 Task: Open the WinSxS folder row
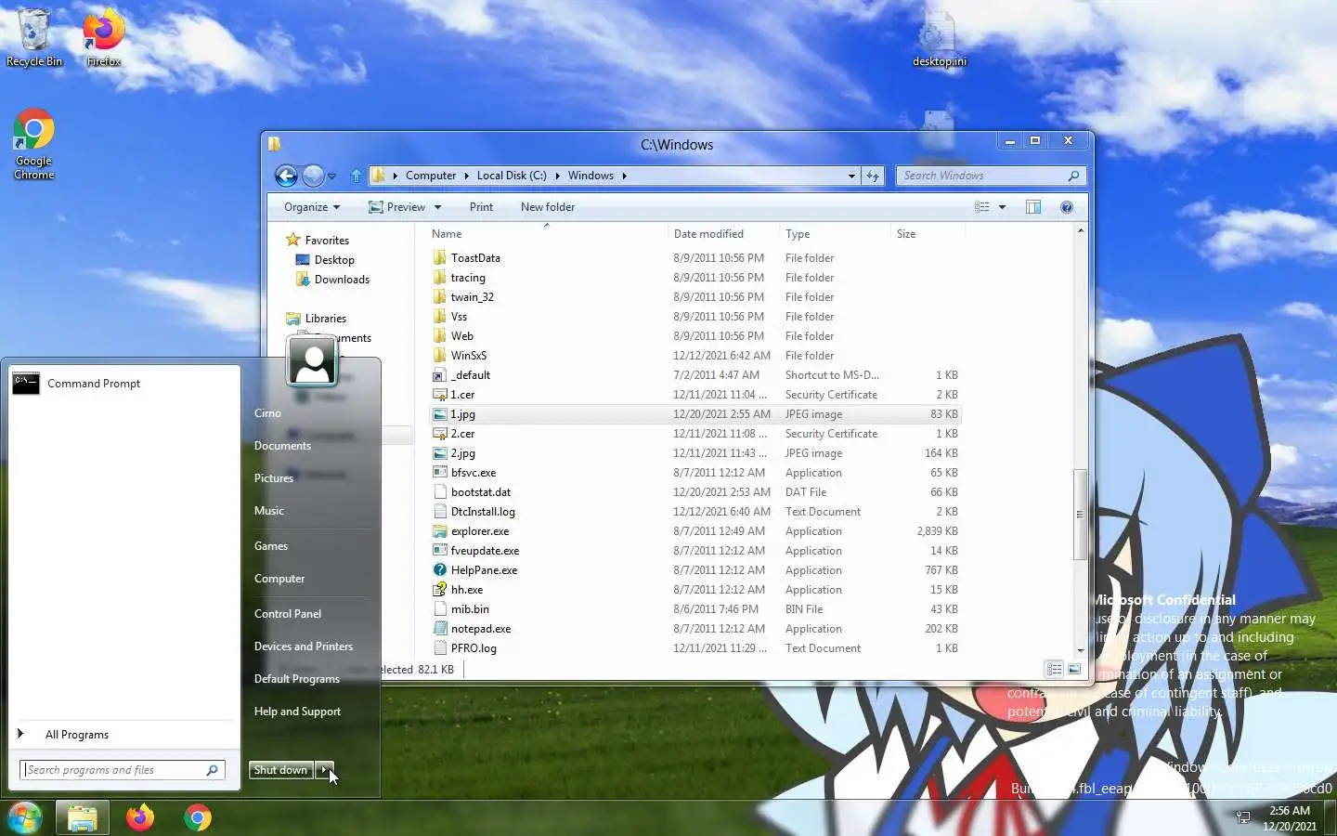[695, 356]
